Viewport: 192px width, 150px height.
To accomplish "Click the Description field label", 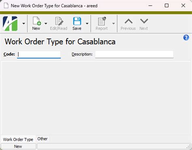I will [x=82, y=54].
